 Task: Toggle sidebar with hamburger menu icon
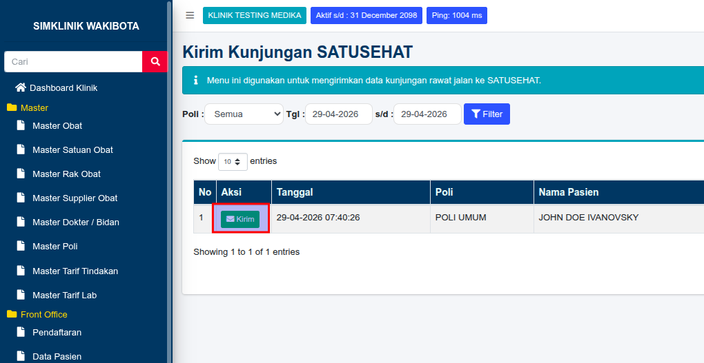[190, 16]
